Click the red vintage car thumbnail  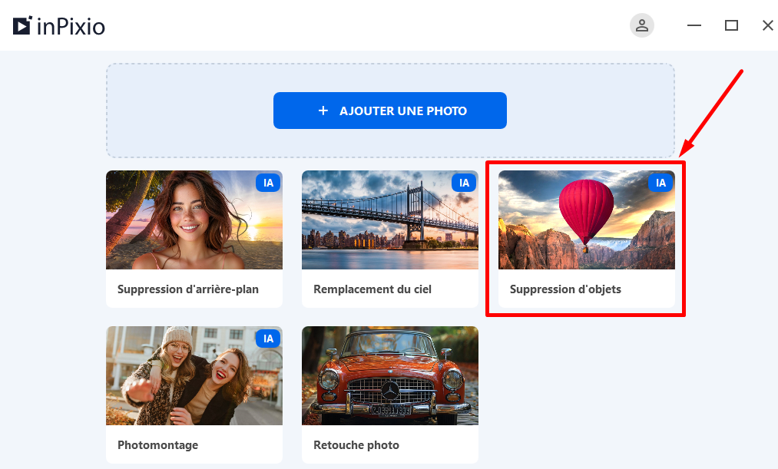pyautogui.click(x=389, y=375)
